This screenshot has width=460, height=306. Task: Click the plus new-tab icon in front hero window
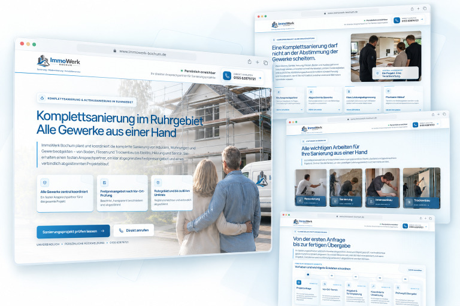coord(258,62)
